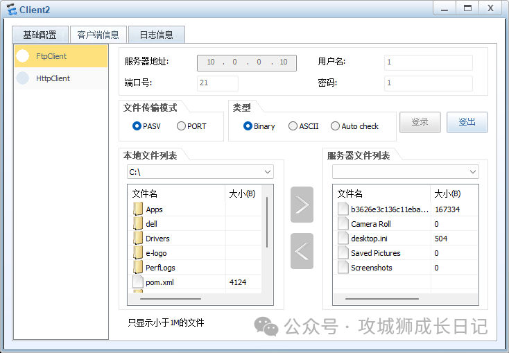Select the e-logo folder icon
The height and width of the screenshot is (353, 509).
point(138,253)
